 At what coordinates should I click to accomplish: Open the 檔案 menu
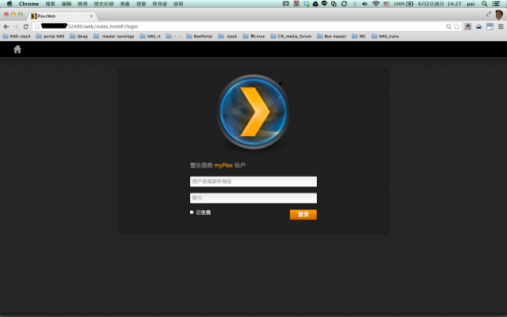(x=50, y=4)
